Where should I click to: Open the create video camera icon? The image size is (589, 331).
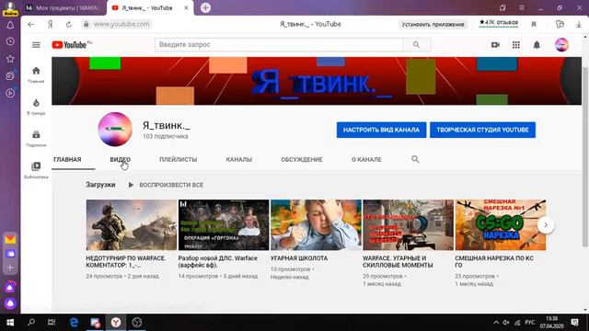click(495, 45)
